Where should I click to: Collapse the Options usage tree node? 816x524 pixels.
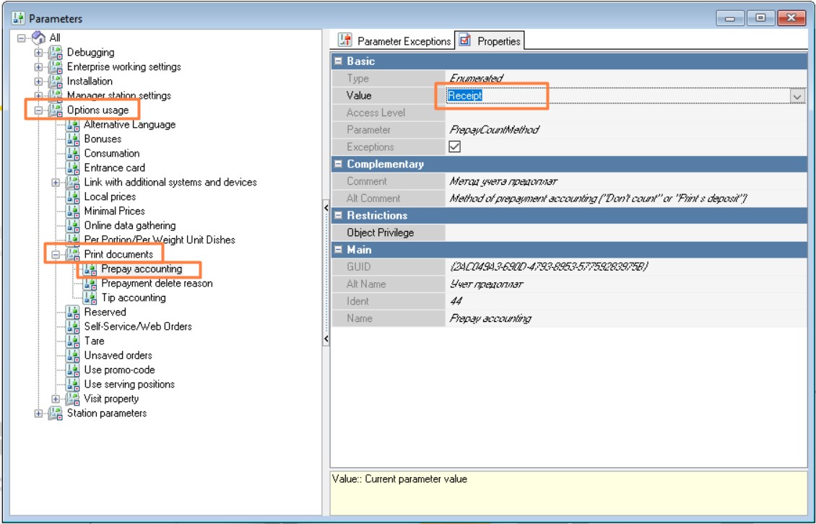click(x=38, y=110)
